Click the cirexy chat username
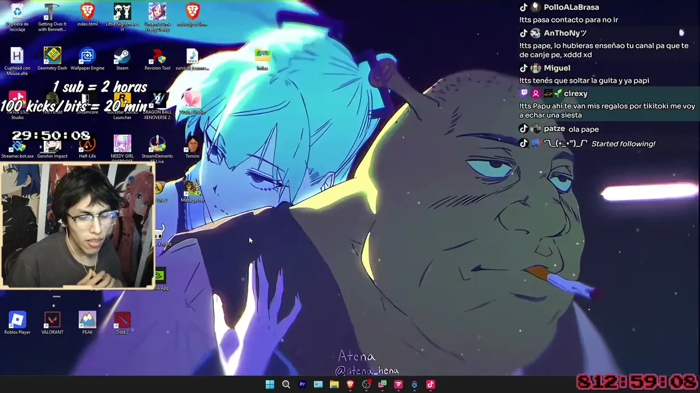The image size is (700, 393). click(x=575, y=93)
